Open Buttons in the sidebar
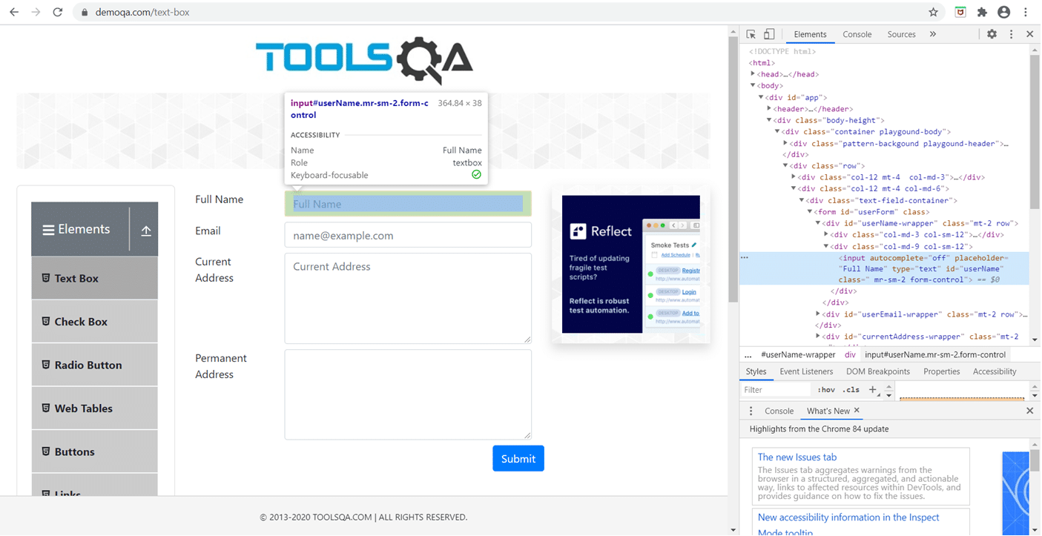The width and height of the screenshot is (1042, 536). [95, 451]
